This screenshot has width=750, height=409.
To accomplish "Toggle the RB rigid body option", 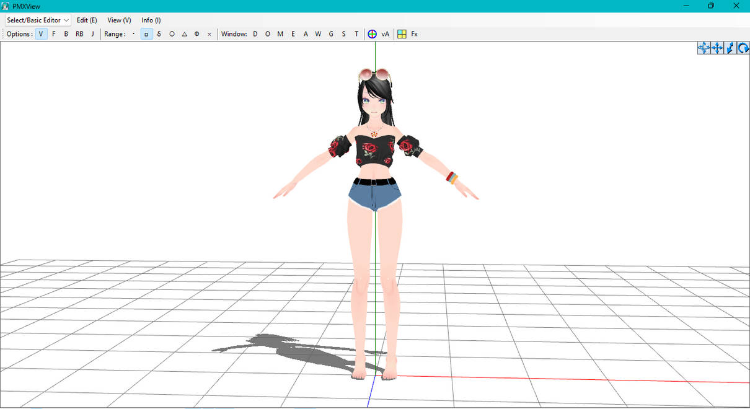I will pyautogui.click(x=79, y=34).
